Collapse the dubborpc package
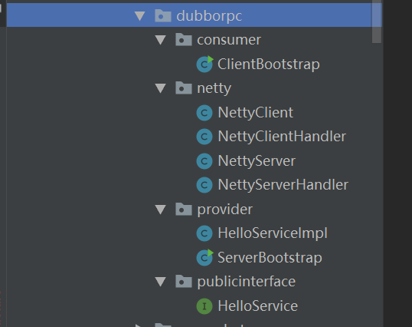This screenshot has width=412, height=327. (140, 16)
